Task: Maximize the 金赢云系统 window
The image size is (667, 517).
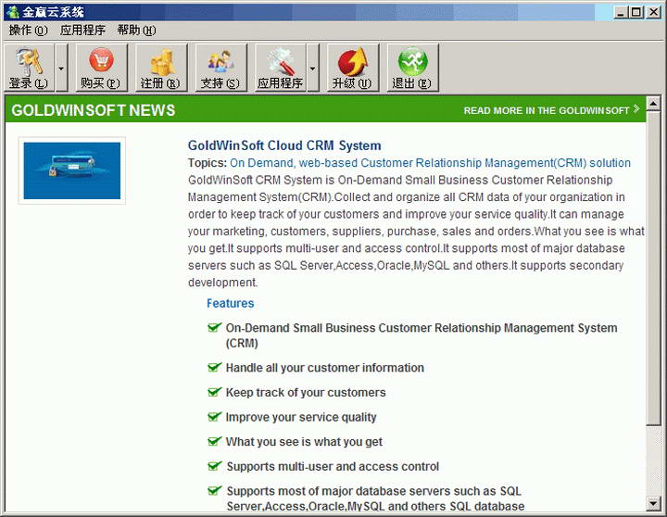Action: tap(636, 12)
